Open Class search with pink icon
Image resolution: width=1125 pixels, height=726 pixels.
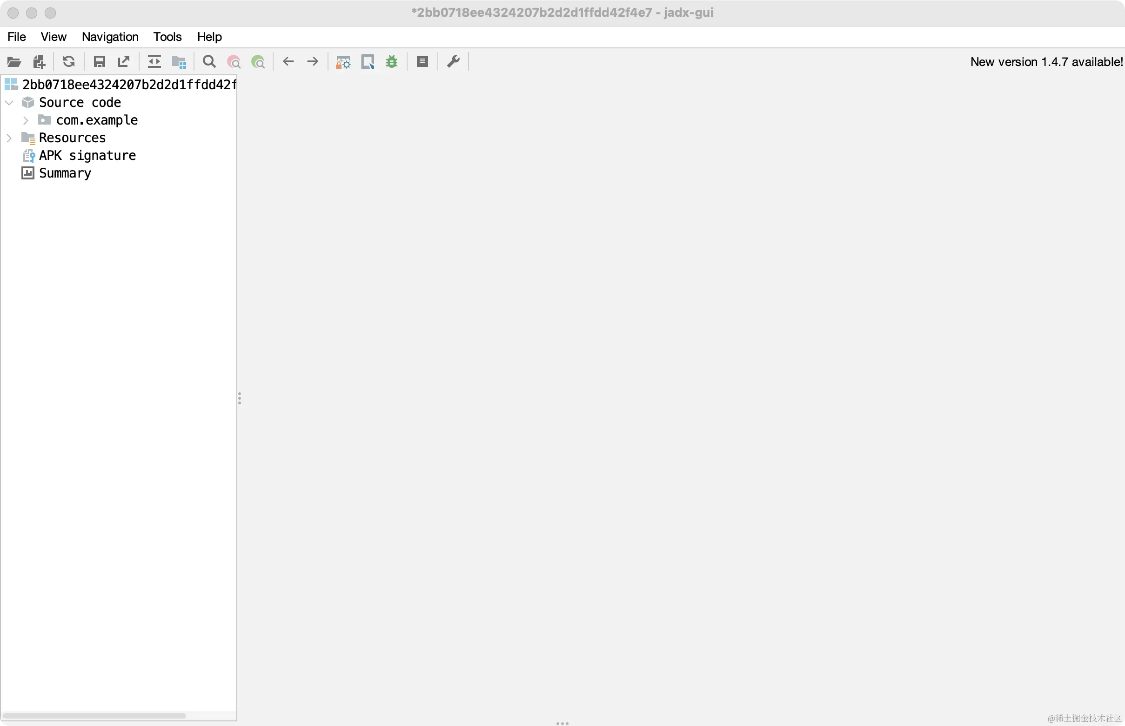pyautogui.click(x=234, y=62)
